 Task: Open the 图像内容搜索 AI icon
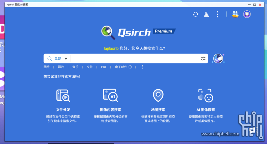110,95
